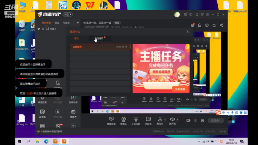Image resolution: width=258 pixels, height=145 pixels.
Task: Expand speaker volume arrow
Action: (178, 120)
